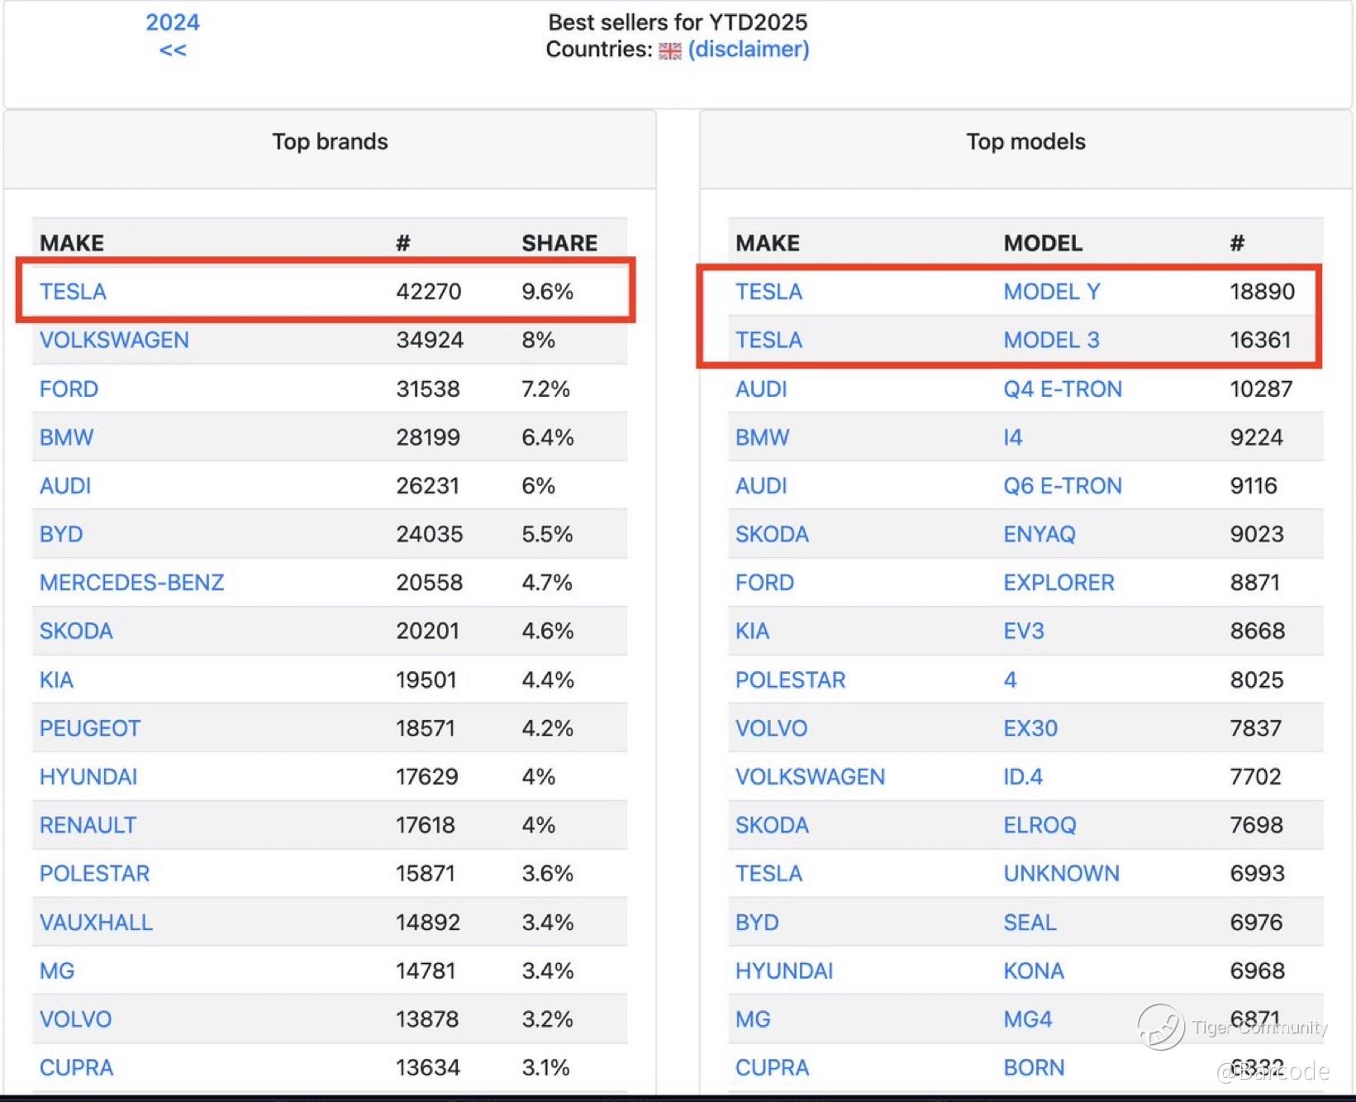Open the disclaimer link

point(748,50)
